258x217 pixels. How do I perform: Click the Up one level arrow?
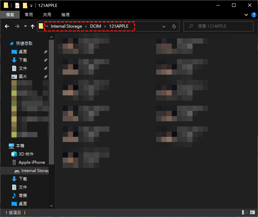pos(33,26)
